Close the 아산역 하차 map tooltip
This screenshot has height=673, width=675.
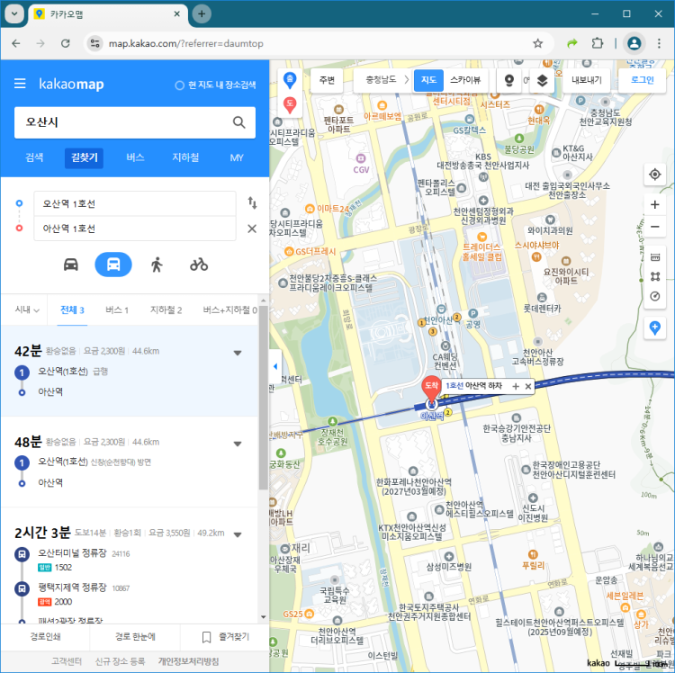[528, 386]
